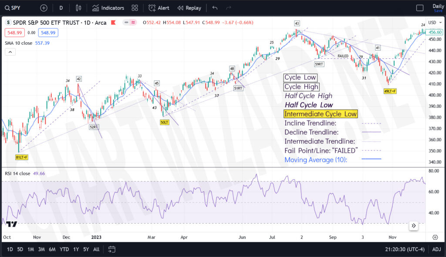This screenshot has height=257, width=446.
Task: Create a new Alert
Action: [x=159, y=8]
